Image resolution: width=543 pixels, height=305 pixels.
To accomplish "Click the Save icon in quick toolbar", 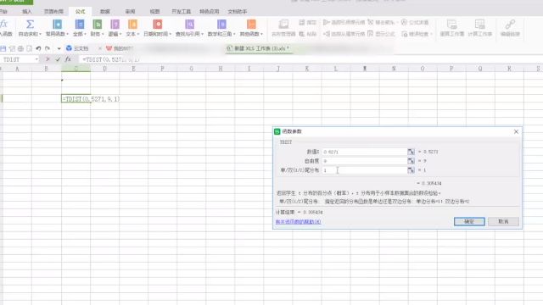I will pyautogui.click(x=3, y=48).
